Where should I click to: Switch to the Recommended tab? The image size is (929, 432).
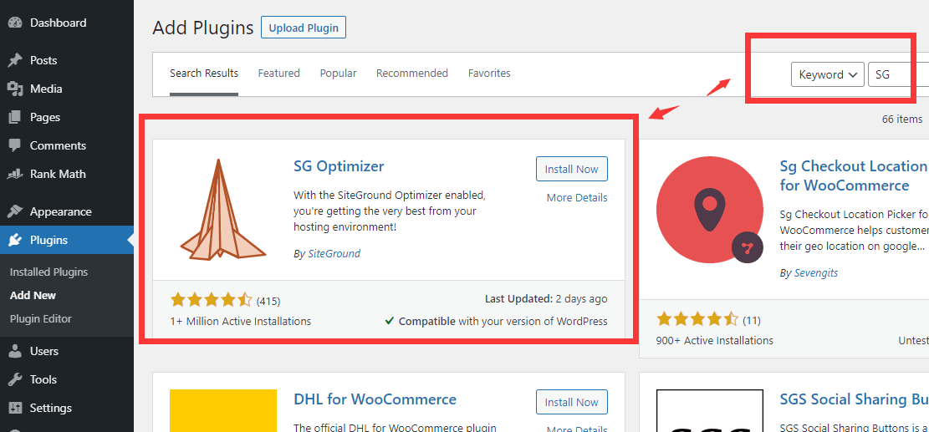click(x=411, y=74)
